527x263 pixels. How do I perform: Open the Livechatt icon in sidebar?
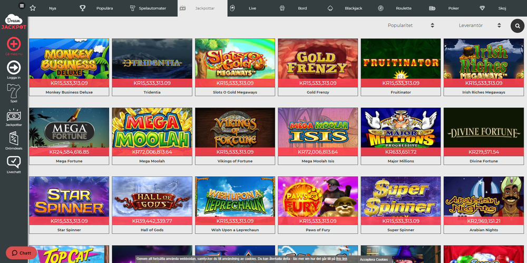[x=14, y=162]
